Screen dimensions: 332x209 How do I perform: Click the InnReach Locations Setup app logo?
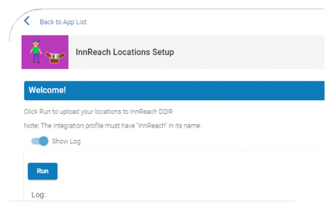(x=45, y=52)
